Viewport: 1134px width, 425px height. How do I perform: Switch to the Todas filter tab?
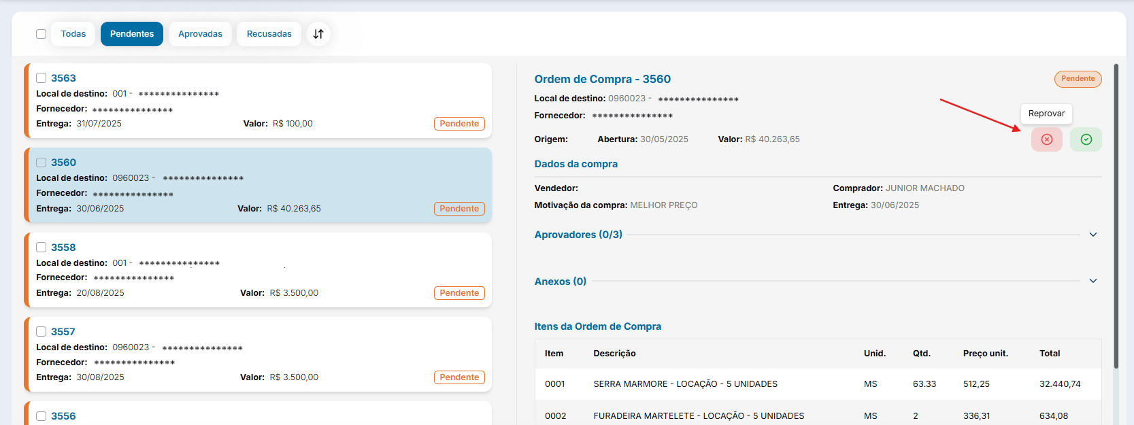click(x=73, y=34)
